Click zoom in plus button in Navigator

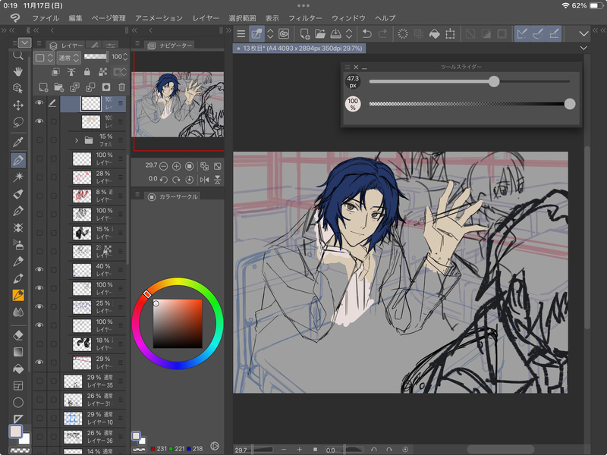click(x=176, y=166)
